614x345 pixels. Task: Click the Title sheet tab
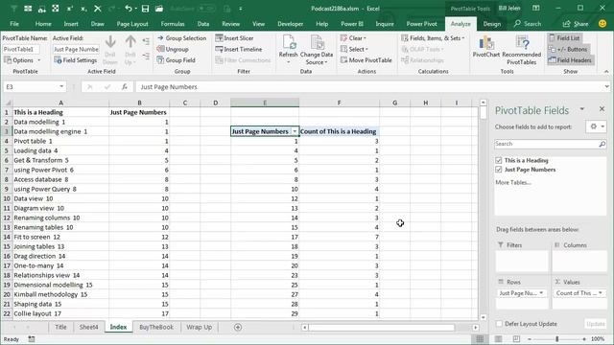60,327
